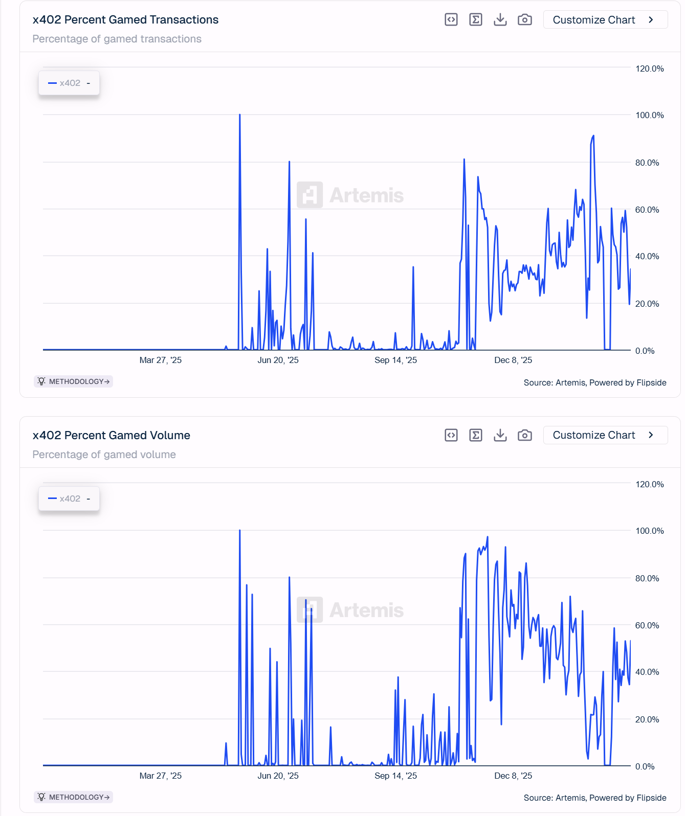Open Methodology link under Gamed Transactions chart
This screenshot has height=816, width=685.
point(74,381)
